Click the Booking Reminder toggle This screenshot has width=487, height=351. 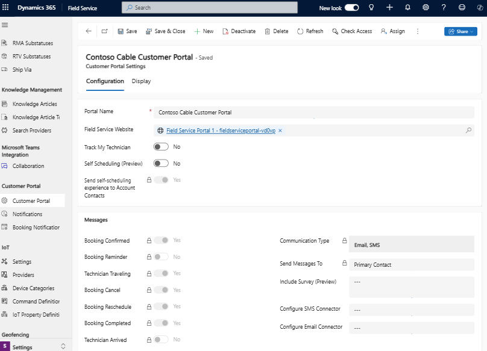[161, 257]
